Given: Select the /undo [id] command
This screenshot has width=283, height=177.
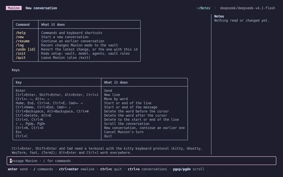Looking at the screenshot, I should tap(25, 49).
